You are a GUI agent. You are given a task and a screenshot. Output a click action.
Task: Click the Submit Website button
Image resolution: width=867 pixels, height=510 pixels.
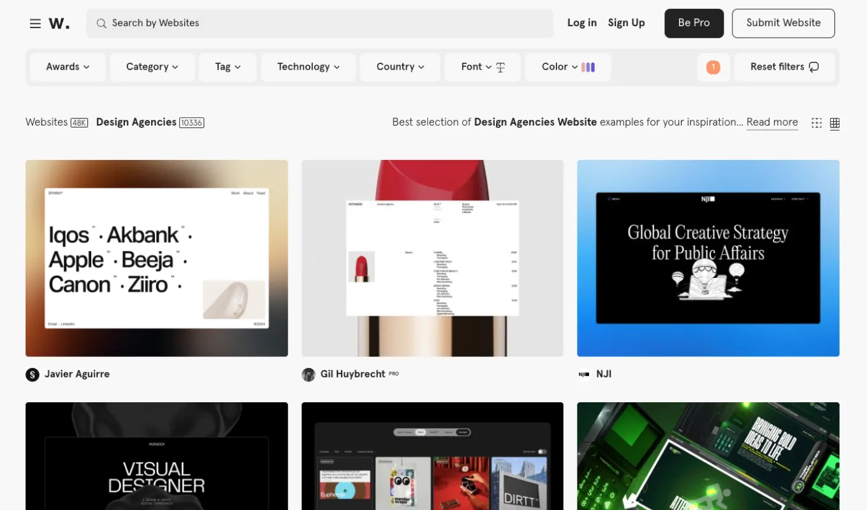point(783,23)
